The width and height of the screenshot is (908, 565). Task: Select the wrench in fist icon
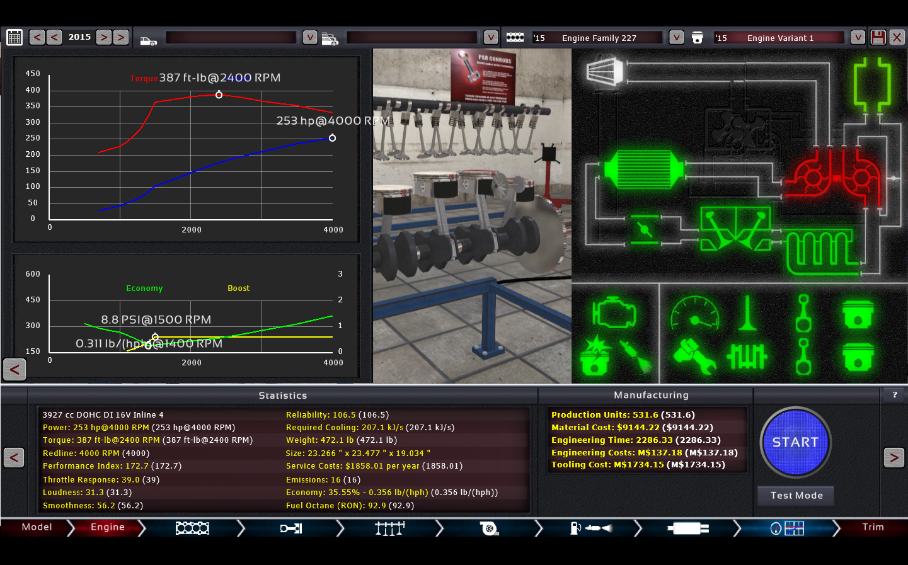click(x=694, y=357)
